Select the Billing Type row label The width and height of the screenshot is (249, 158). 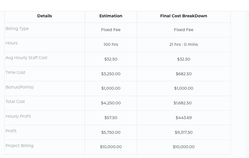[17, 29]
